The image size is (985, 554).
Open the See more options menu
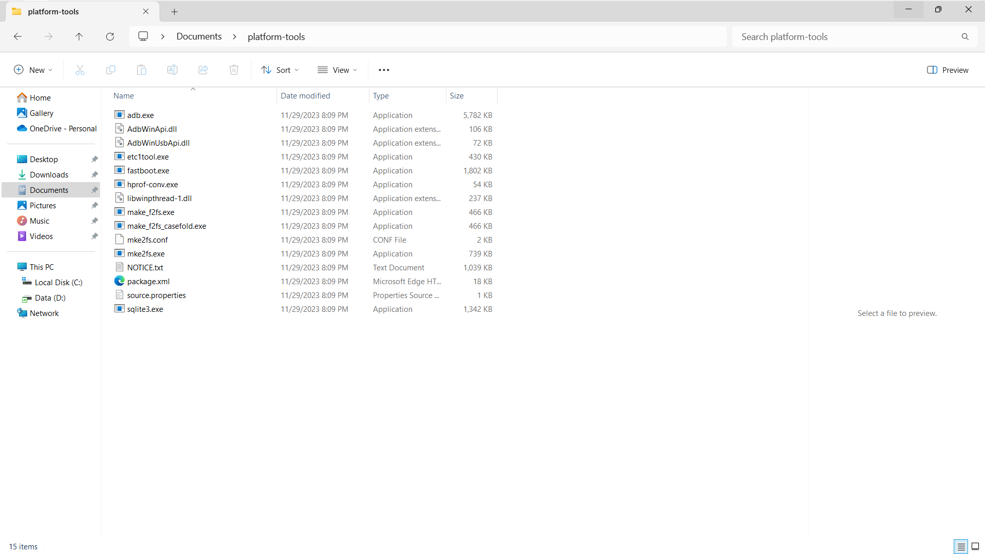(384, 70)
